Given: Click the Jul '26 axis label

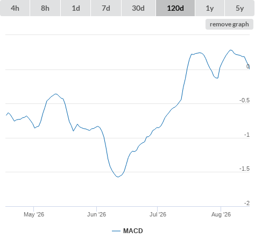Looking at the screenshot, I should 158,214.
